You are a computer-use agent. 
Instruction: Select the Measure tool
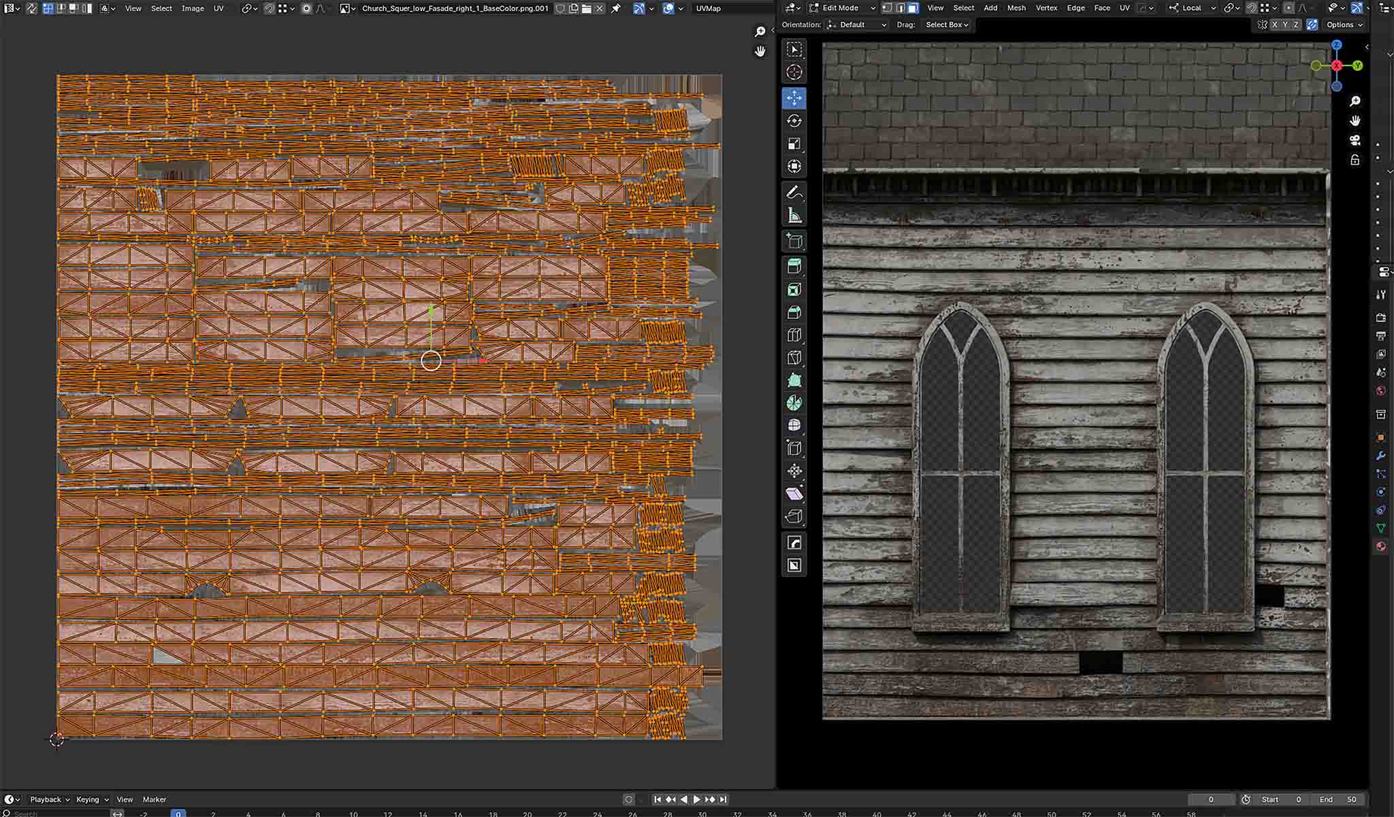tap(794, 216)
